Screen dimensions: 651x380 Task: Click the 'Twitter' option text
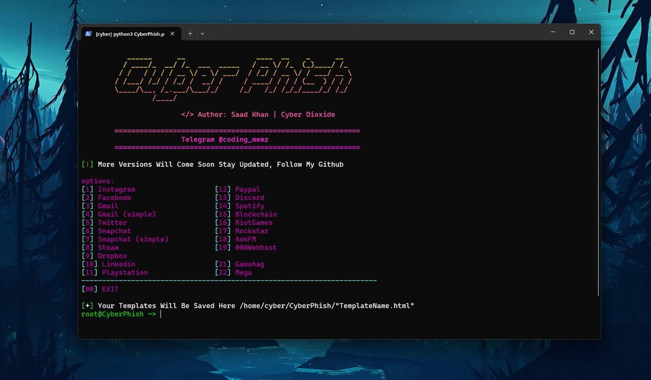(x=112, y=223)
